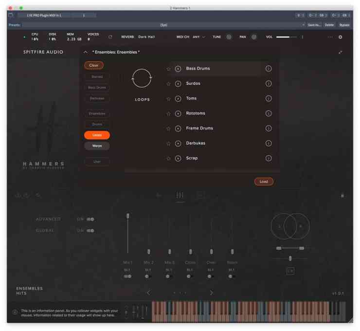Screen dimensions: 360x331
Task: Toggle the Mix 1 signal switch
Action: [127, 276]
